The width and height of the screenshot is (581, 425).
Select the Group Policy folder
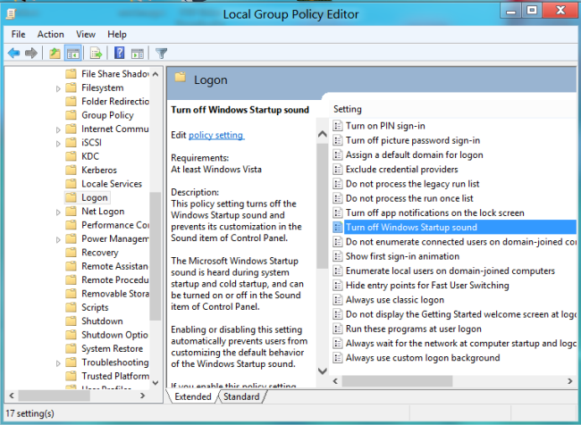click(107, 115)
